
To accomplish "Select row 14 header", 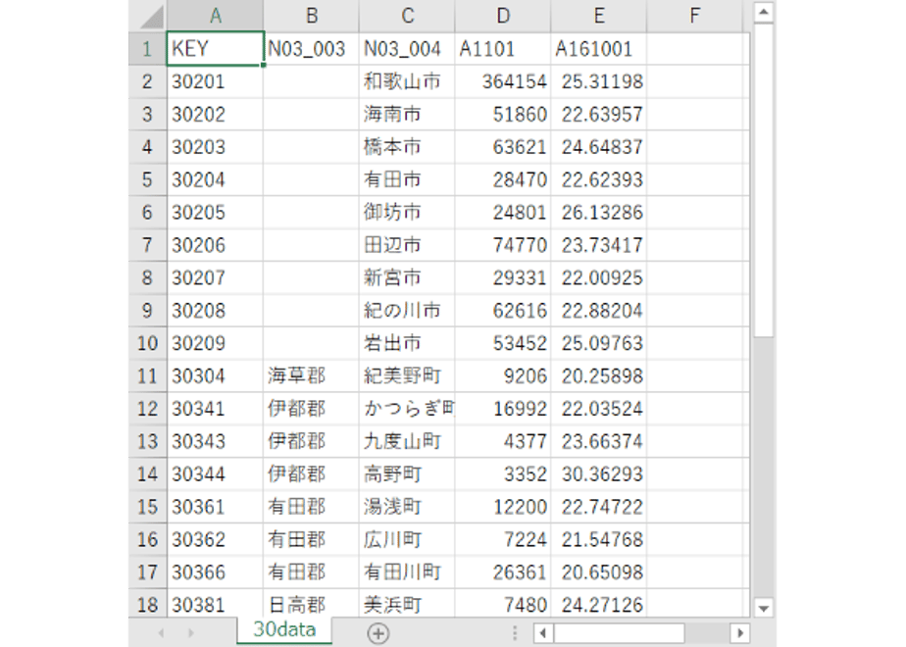I will coord(147,474).
